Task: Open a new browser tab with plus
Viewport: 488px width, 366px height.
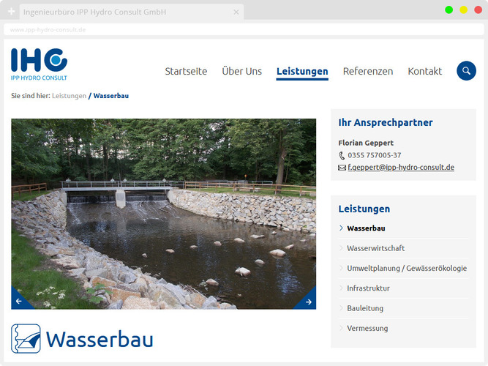Action: (11, 12)
